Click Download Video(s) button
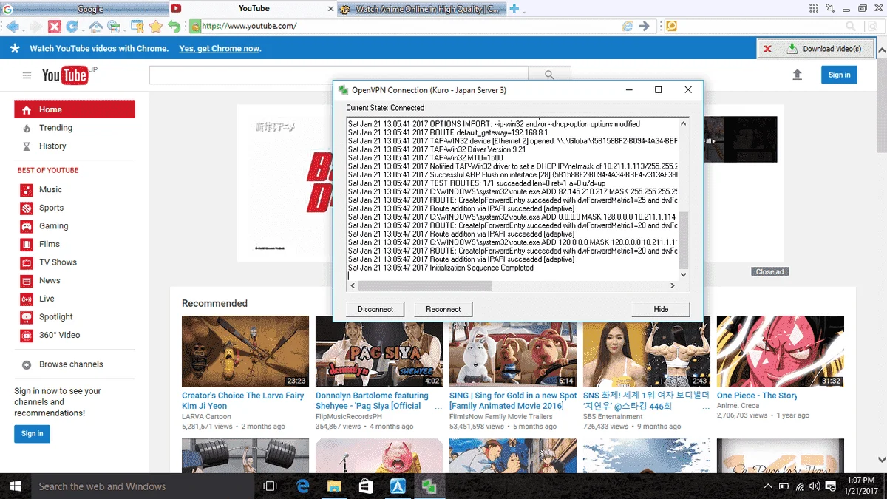 coord(825,49)
